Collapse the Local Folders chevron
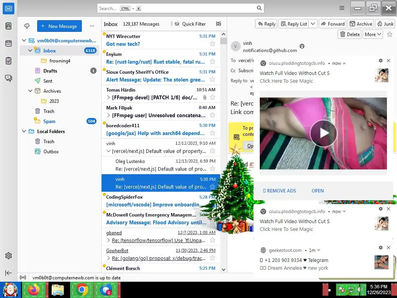Screen dimensions: 397x298 click(x=24, y=131)
